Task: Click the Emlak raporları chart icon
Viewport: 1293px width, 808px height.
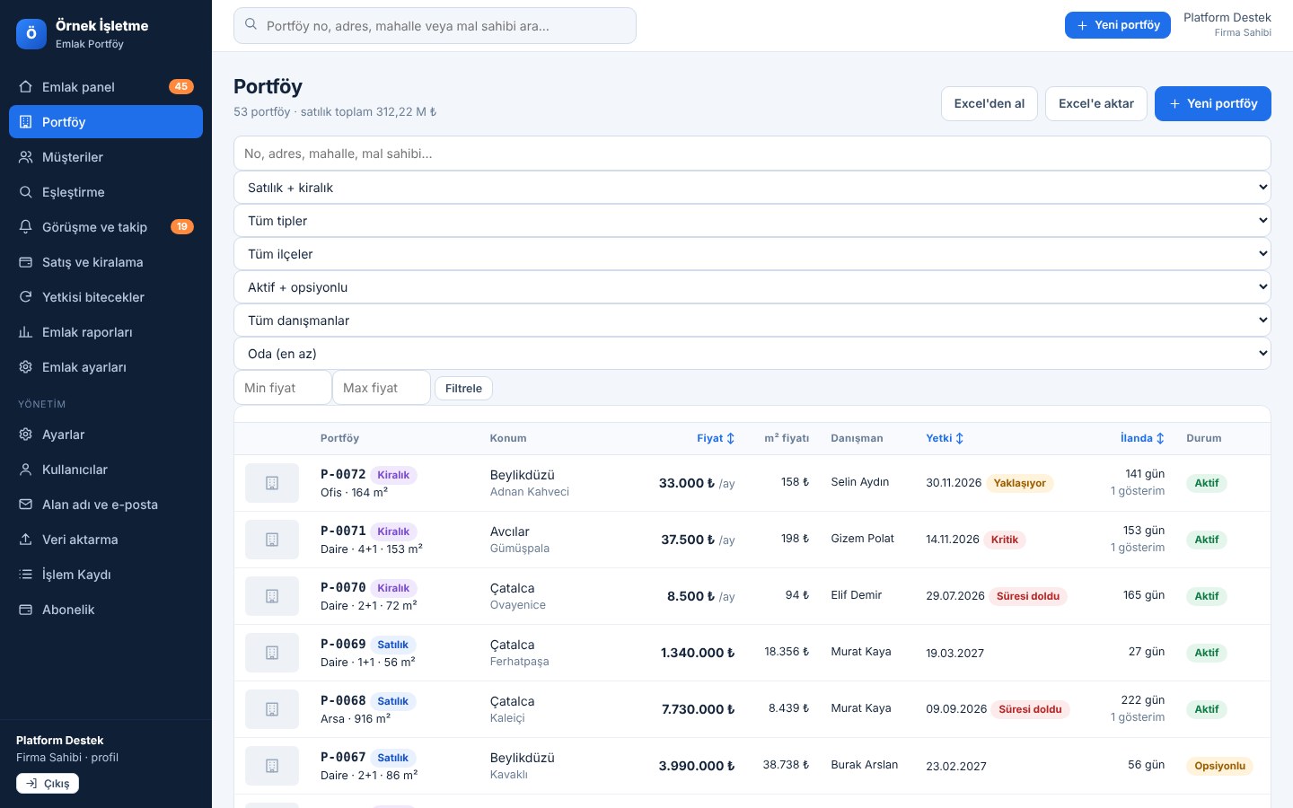Action: [x=26, y=332]
